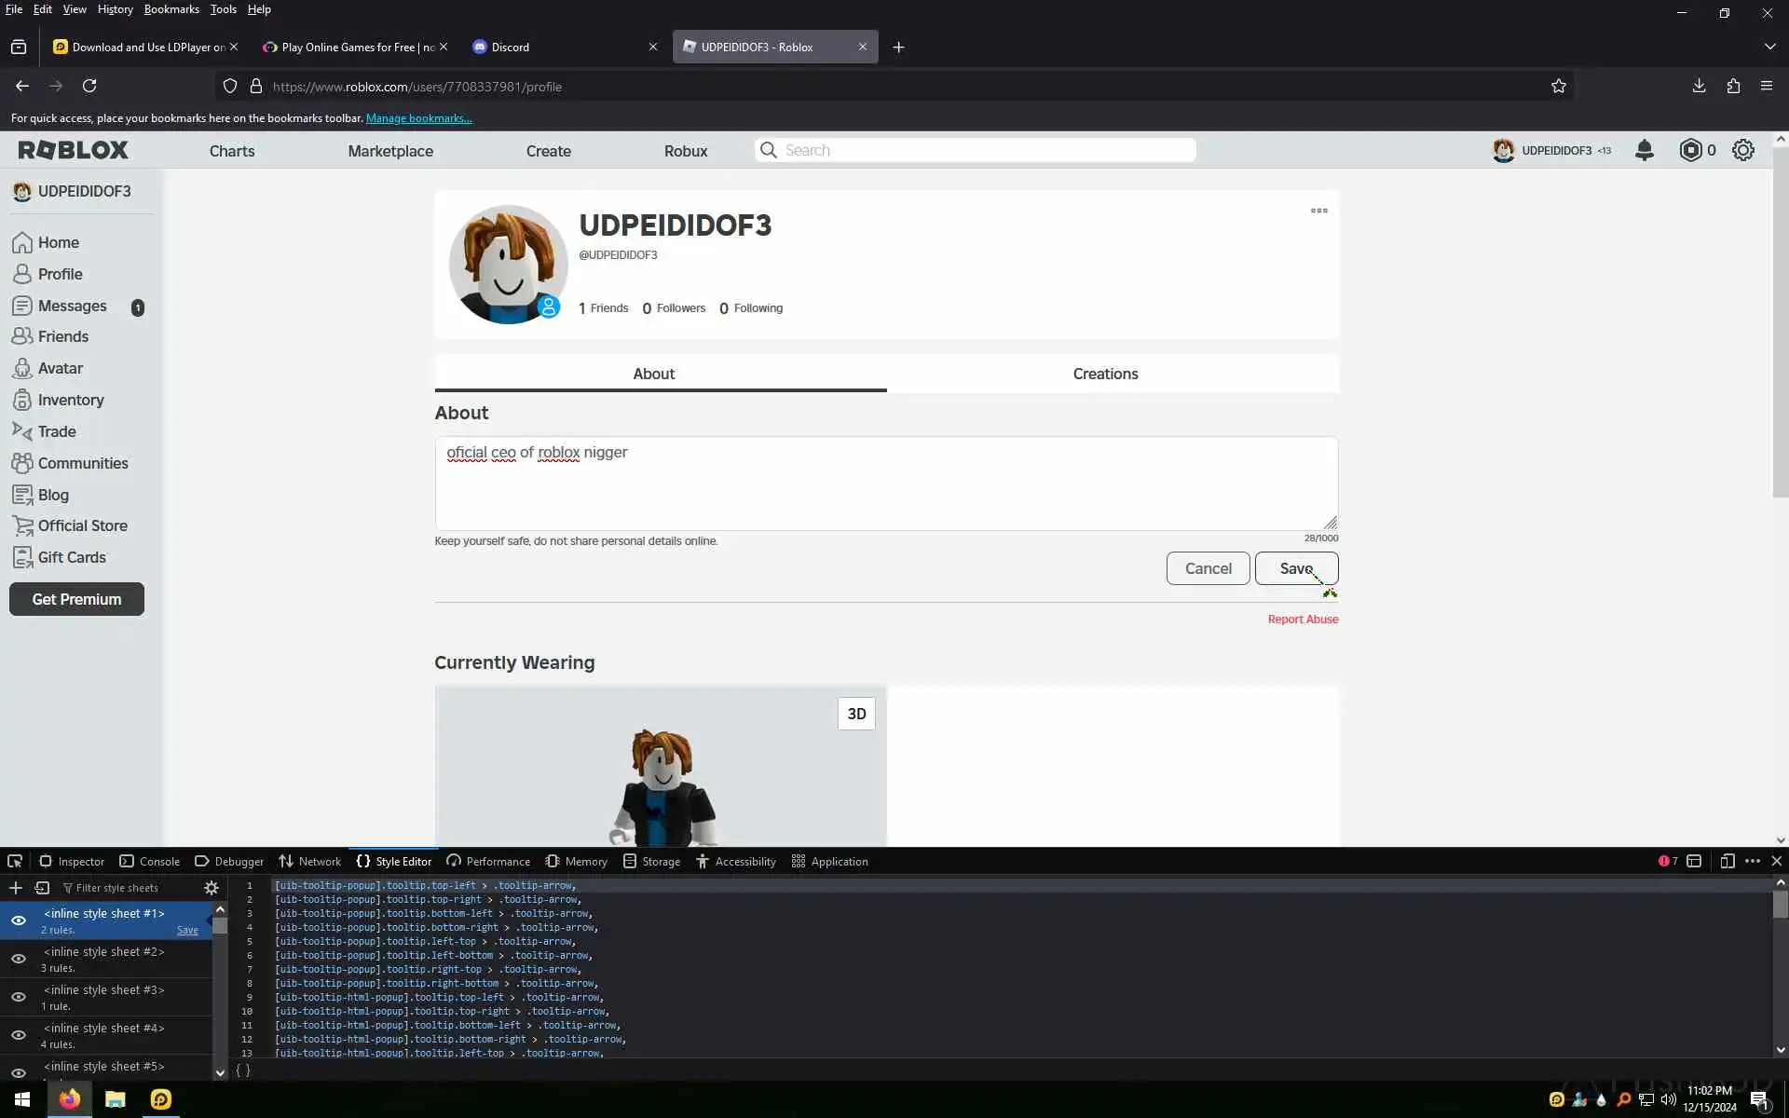Pick an element with the inspector picker

[15, 861]
